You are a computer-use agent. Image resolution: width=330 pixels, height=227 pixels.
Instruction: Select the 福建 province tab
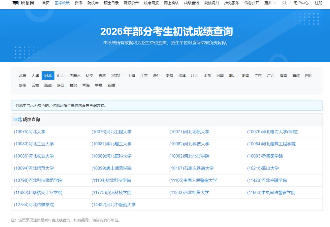coord(182,75)
